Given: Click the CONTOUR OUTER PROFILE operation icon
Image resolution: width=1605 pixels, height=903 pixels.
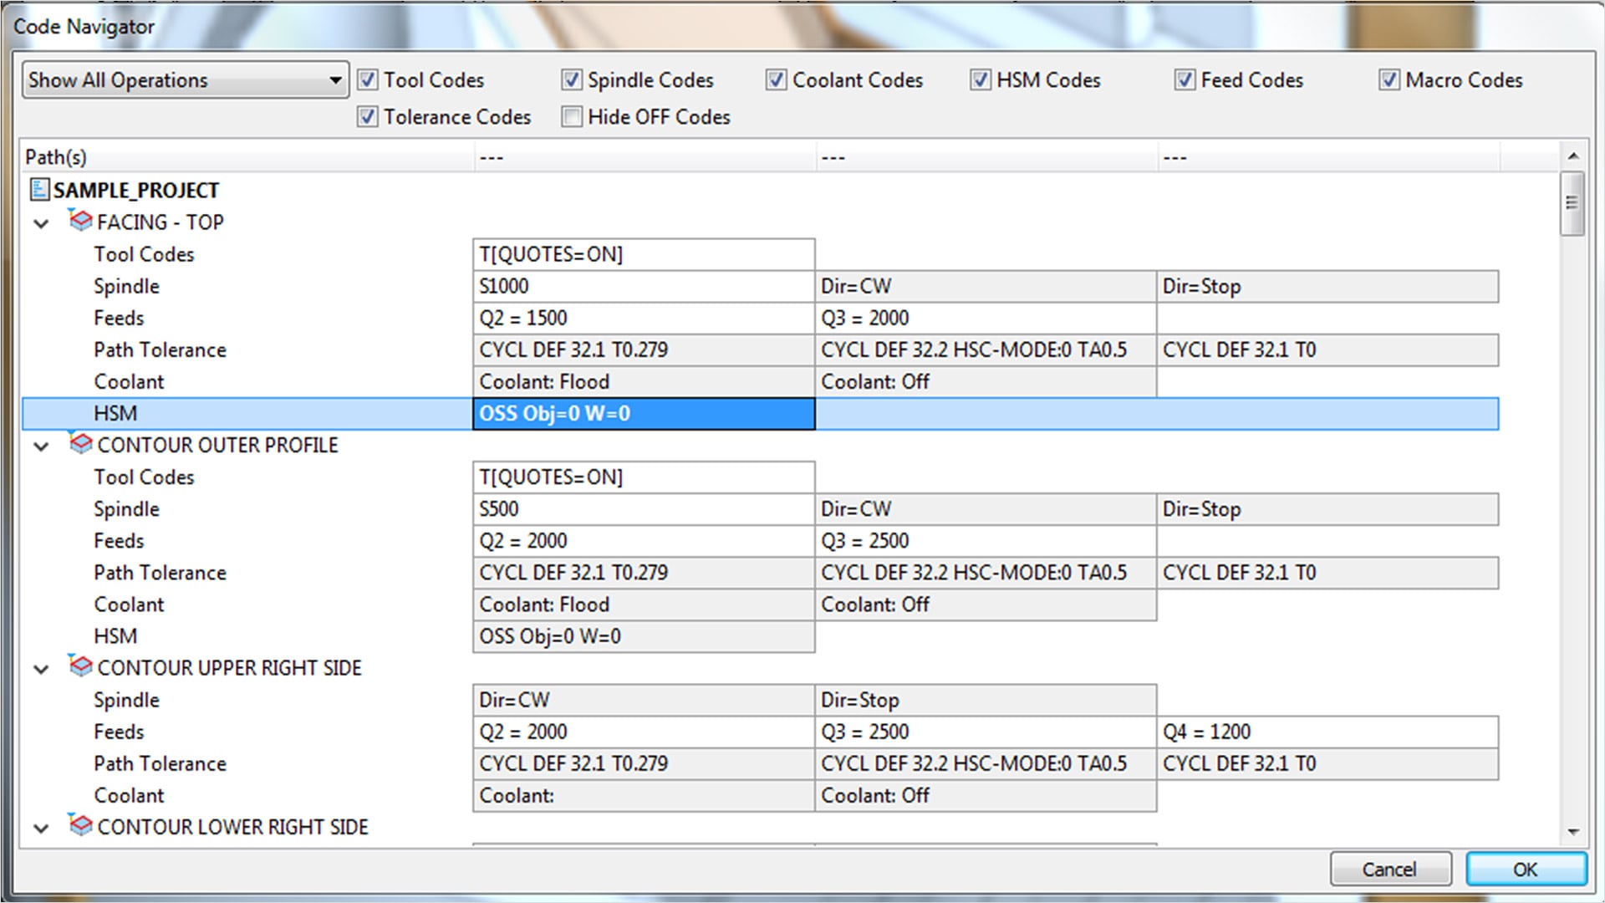Looking at the screenshot, I should [80, 444].
